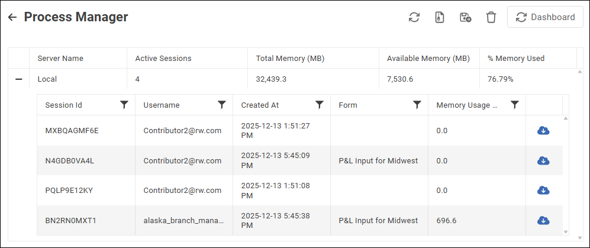Sort by Active Sessions column header
Image resolution: width=590 pixels, height=248 pixels.
163,59
